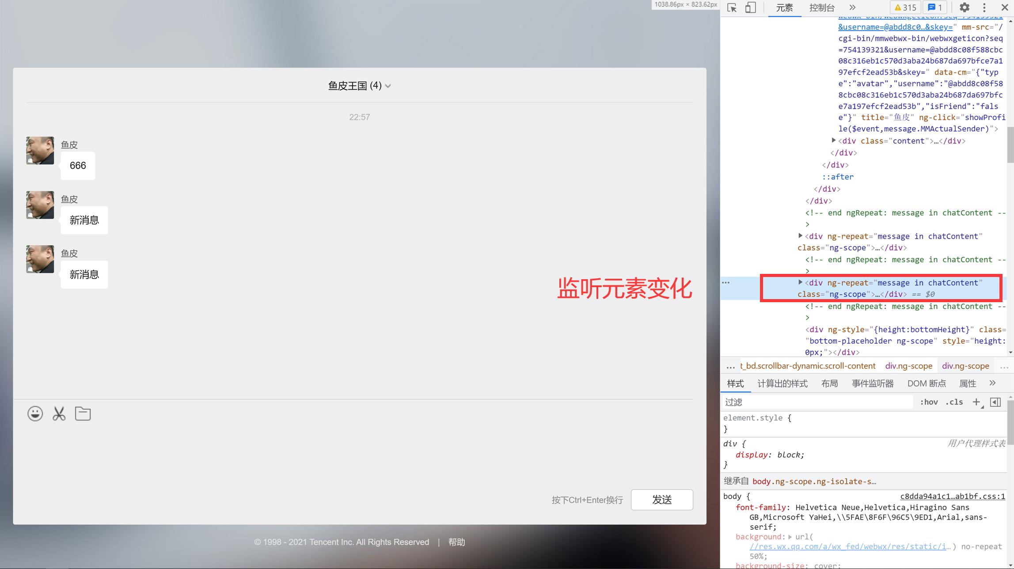Toggle the device toolbar icon
Image resolution: width=1014 pixels, height=569 pixels.
tap(751, 8)
